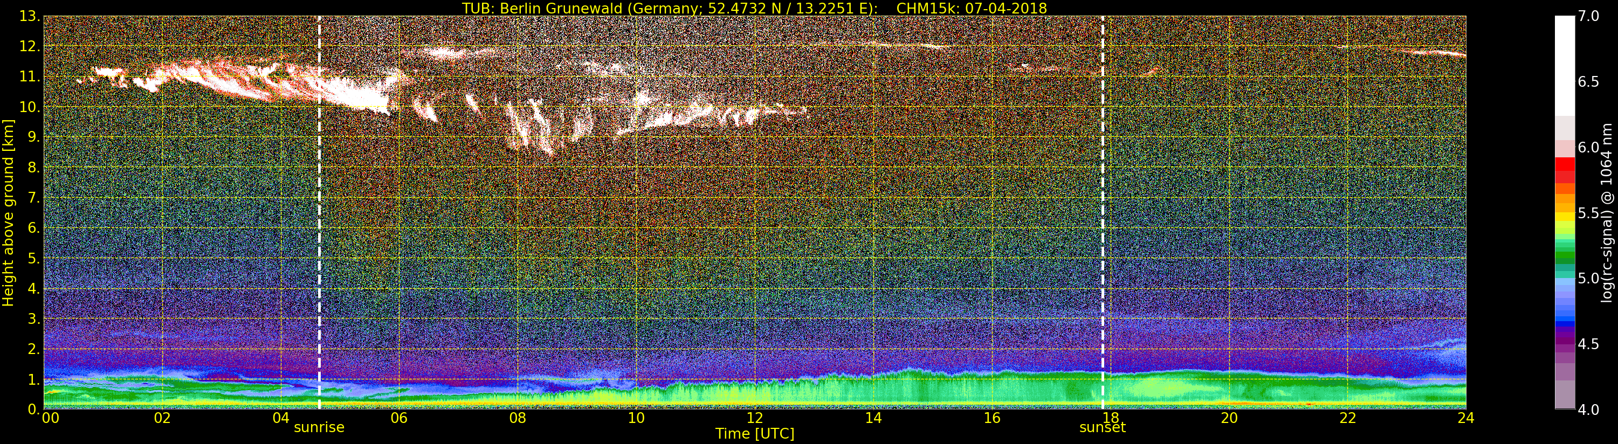Click the height axis tick '7.'
The width and height of the screenshot is (1618, 444).
[34, 198]
